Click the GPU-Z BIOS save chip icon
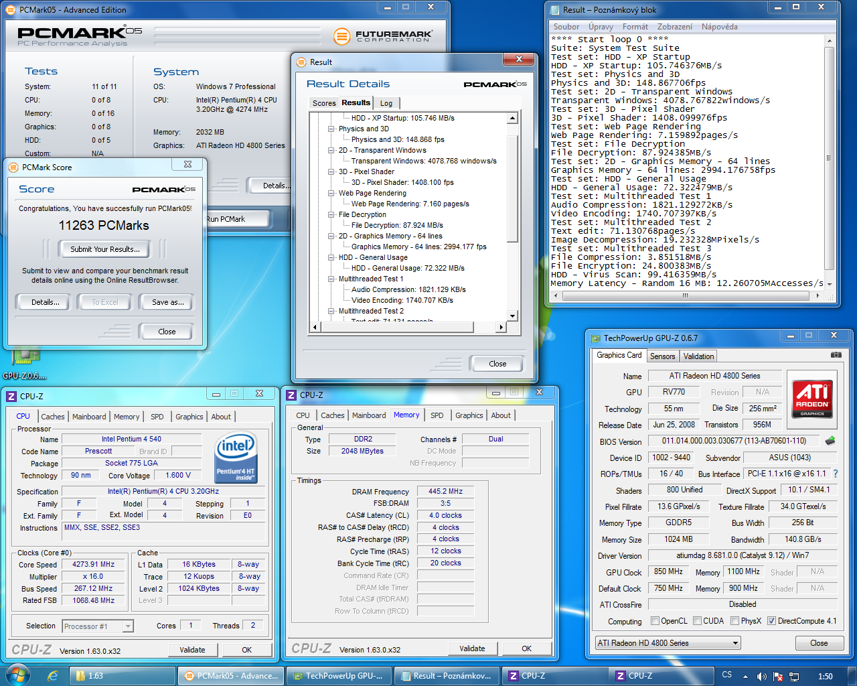857x686 pixels. click(830, 441)
